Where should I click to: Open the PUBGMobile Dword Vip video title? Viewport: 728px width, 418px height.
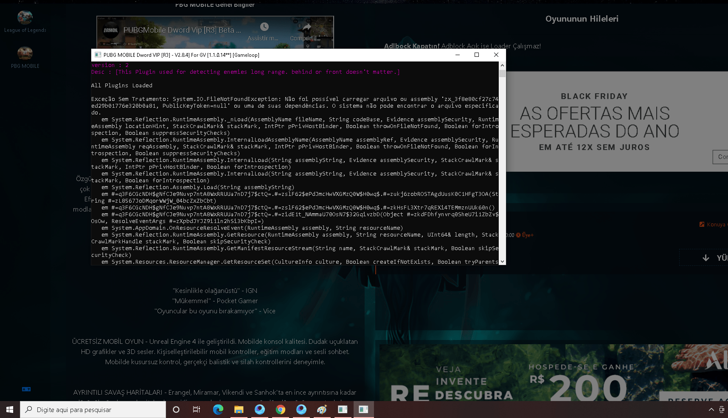pos(182,30)
